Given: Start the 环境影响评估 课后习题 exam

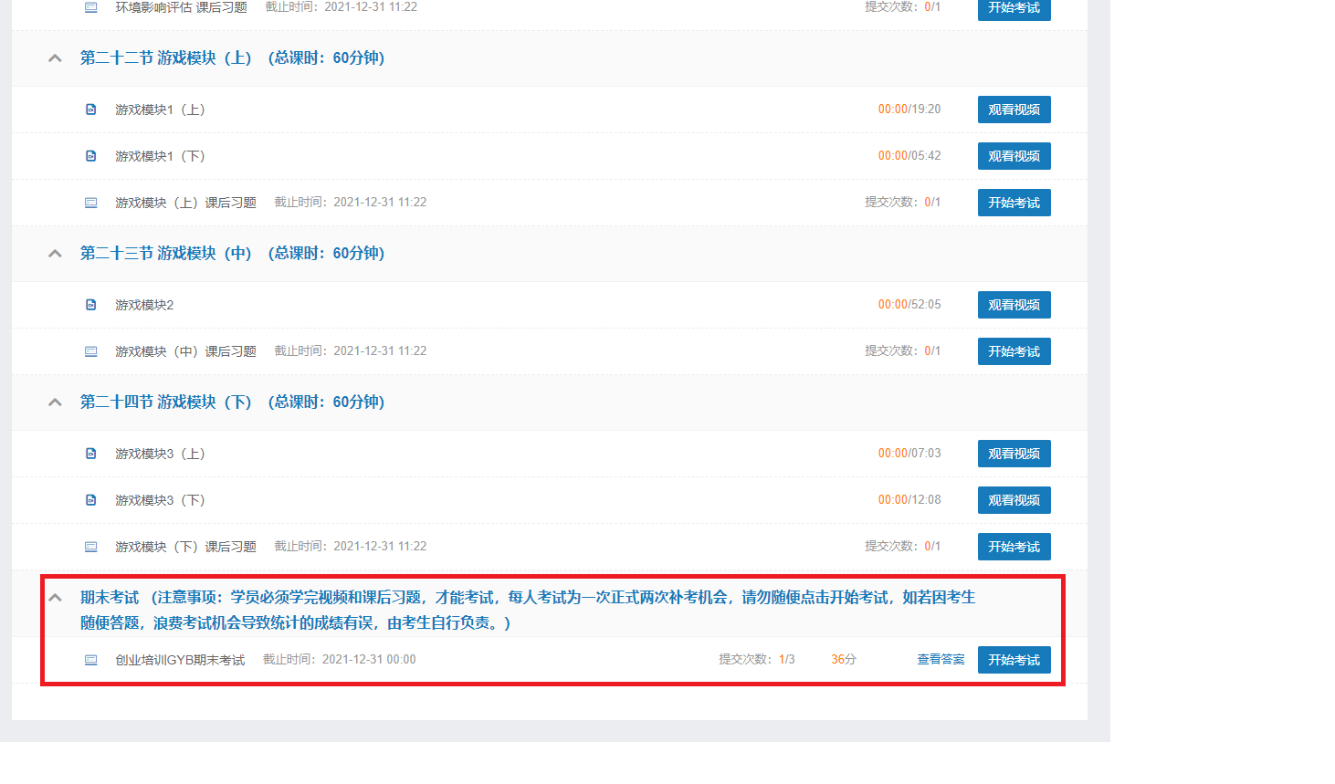Looking at the screenshot, I should pos(1014,8).
